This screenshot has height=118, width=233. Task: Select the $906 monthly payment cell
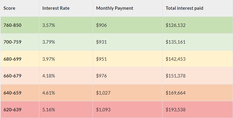click(128, 25)
